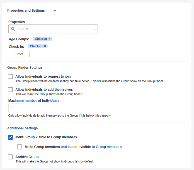Click 'Only allow Individuals to add themselves' note
Image resolution: width=194 pixels, height=170 pixels.
tap(60, 115)
